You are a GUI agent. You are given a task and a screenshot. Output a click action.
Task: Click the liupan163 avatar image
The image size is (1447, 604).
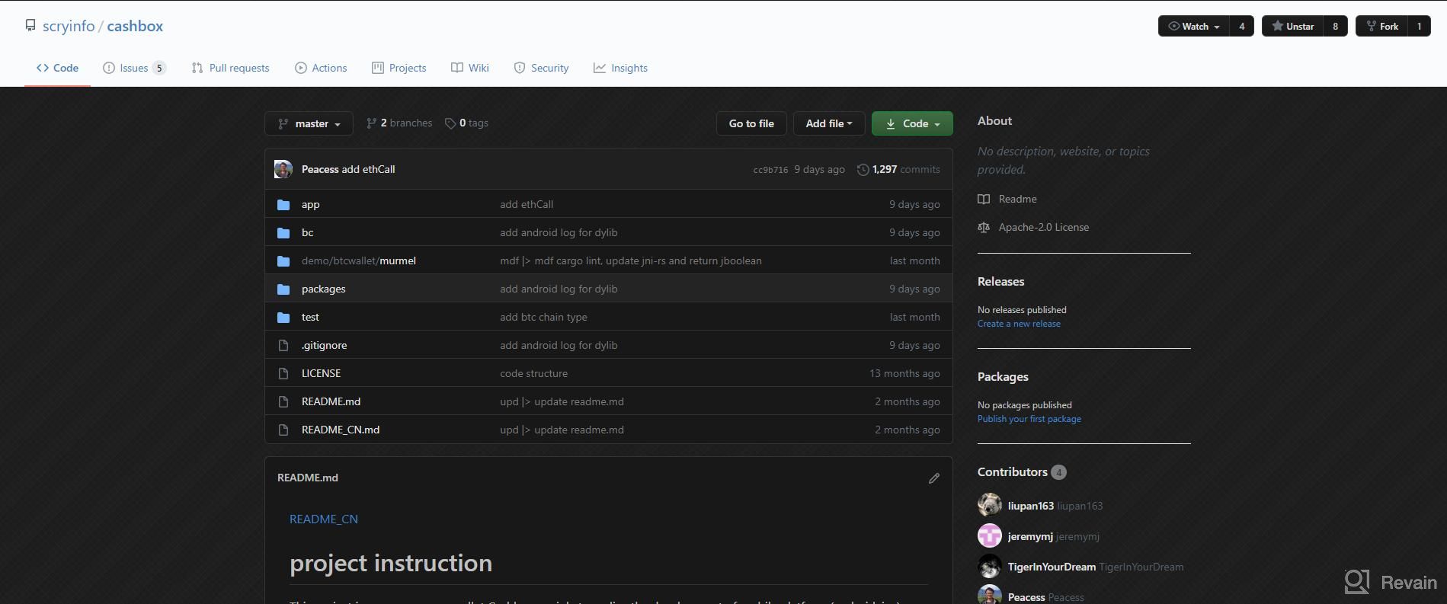(x=990, y=505)
